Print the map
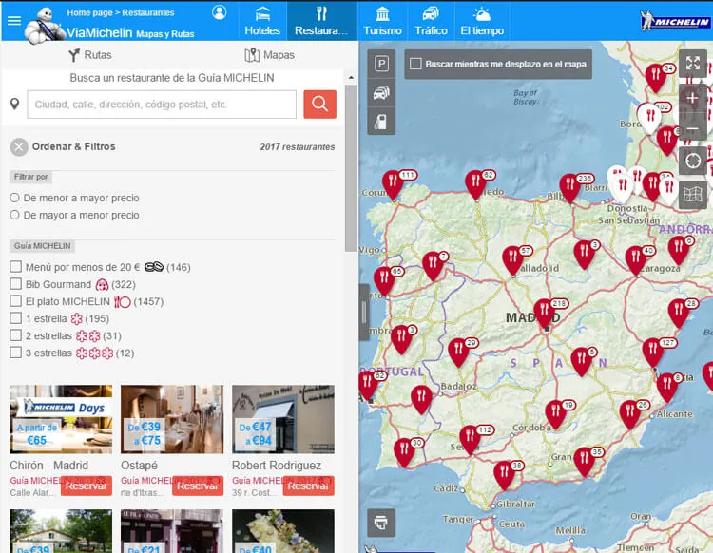This screenshot has height=553, width=713. pyautogui.click(x=381, y=523)
